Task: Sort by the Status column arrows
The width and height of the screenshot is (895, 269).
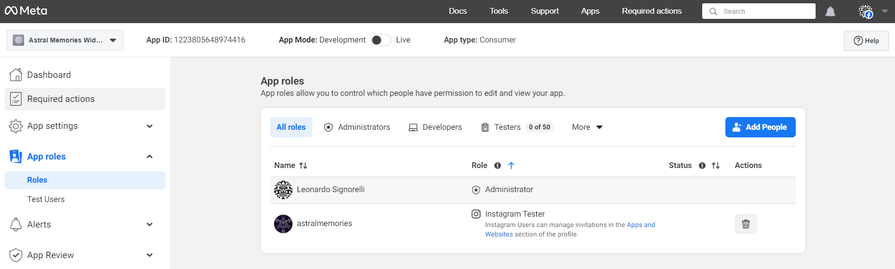Action: [x=715, y=166]
